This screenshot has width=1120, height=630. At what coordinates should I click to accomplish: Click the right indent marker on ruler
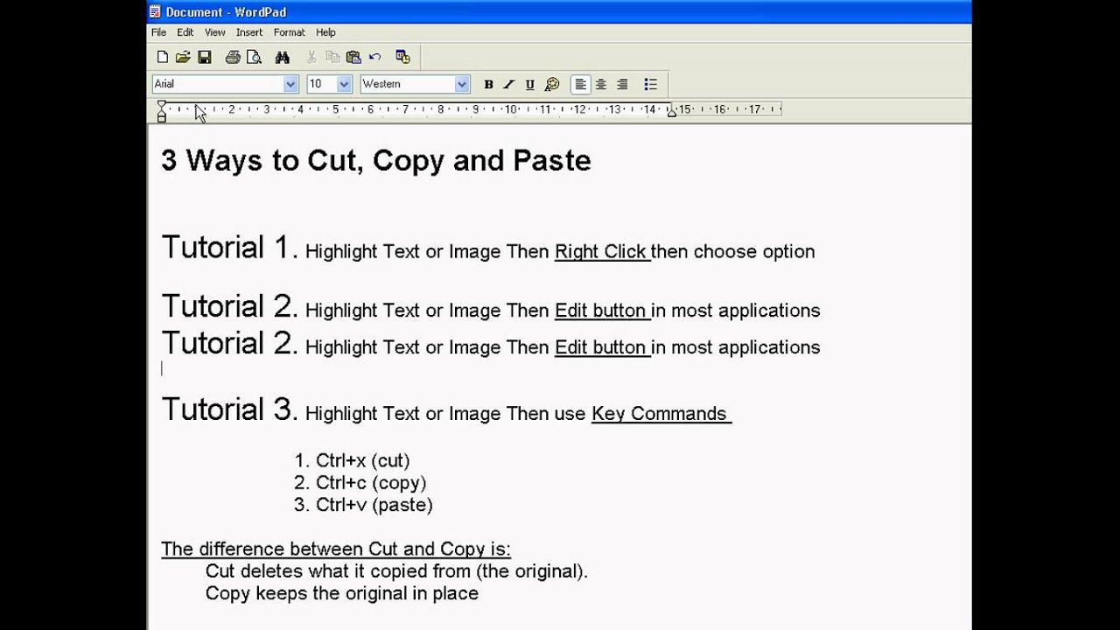(x=671, y=112)
